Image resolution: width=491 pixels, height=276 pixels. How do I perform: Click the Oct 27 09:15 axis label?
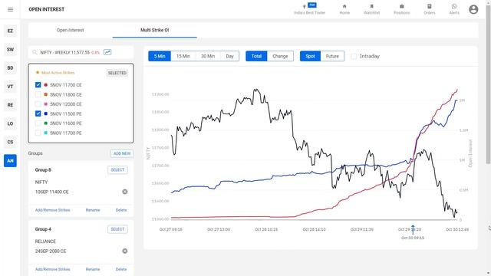tap(170, 229)
